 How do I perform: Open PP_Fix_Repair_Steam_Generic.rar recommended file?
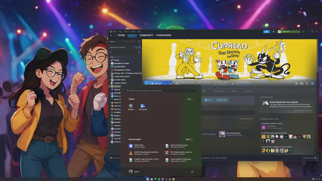[179, 153]
